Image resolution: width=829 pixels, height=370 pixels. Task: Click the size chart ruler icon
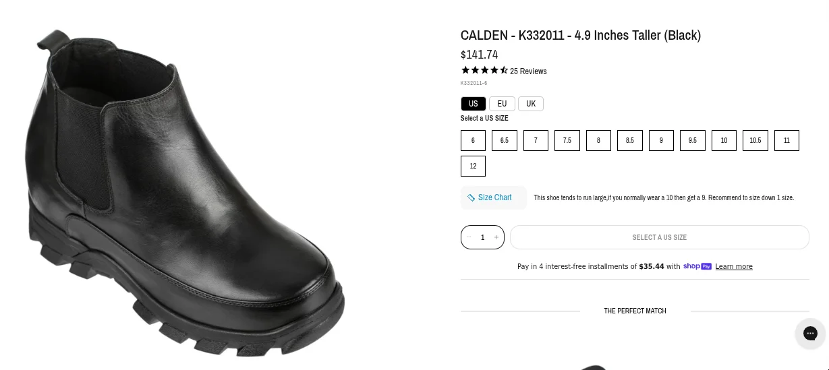coord(471,197)
